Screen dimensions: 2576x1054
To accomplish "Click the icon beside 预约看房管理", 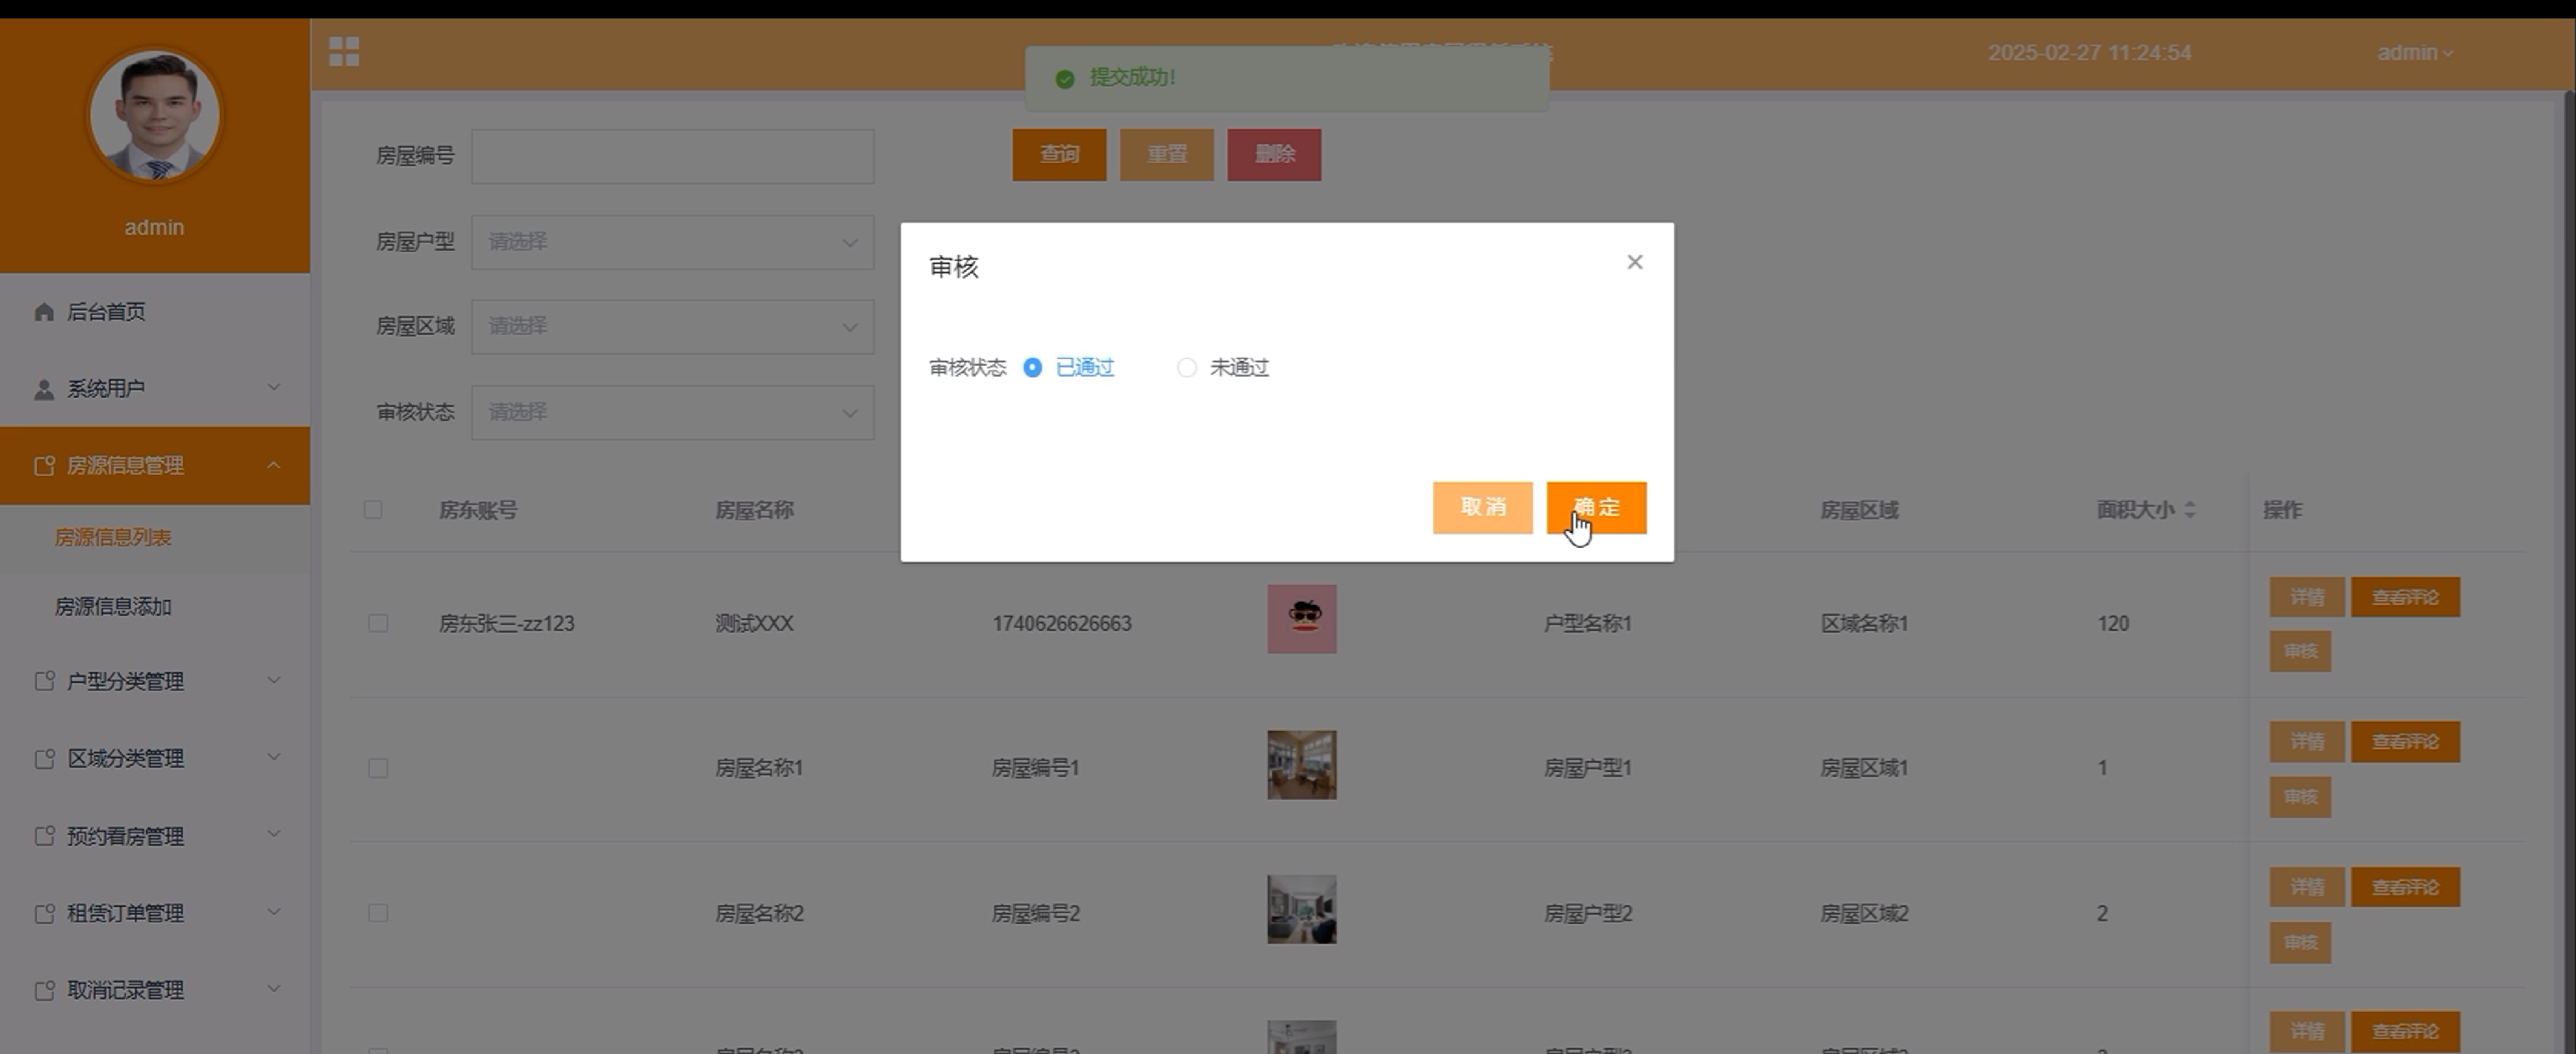I will 44,836.
